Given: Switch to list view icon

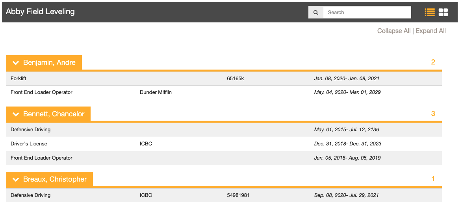Looking at the screenshot, I should pos(430,12).
